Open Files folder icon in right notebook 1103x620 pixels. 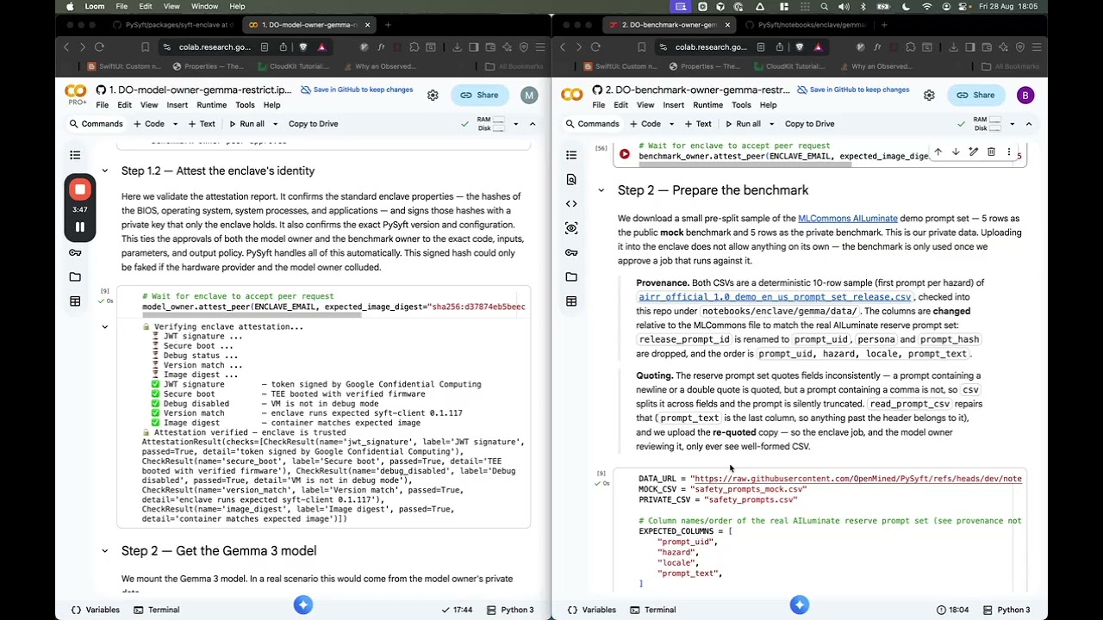click(571, 277)
